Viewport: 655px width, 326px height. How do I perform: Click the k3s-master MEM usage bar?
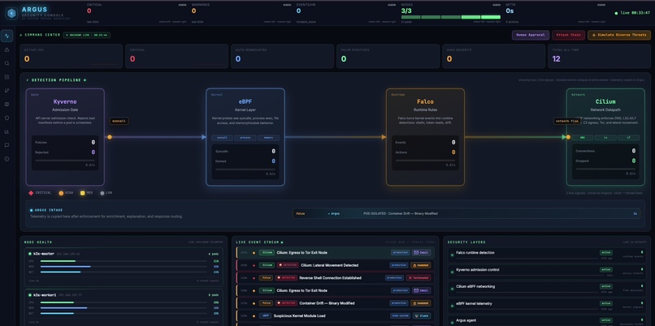[124, 266]
